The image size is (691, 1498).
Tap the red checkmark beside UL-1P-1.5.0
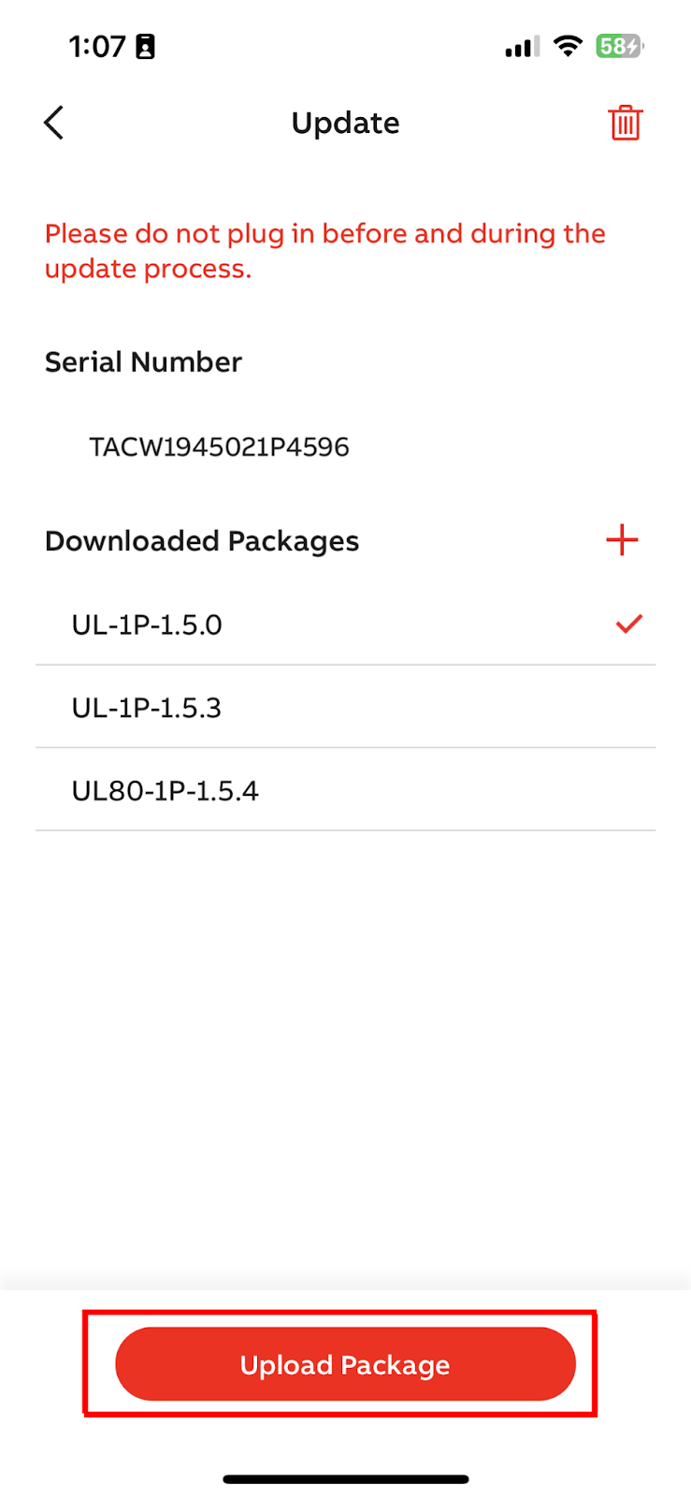coord(629,624)
